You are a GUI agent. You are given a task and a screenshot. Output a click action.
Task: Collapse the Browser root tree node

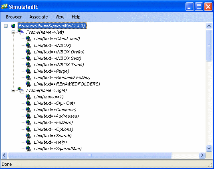point(6,26)
